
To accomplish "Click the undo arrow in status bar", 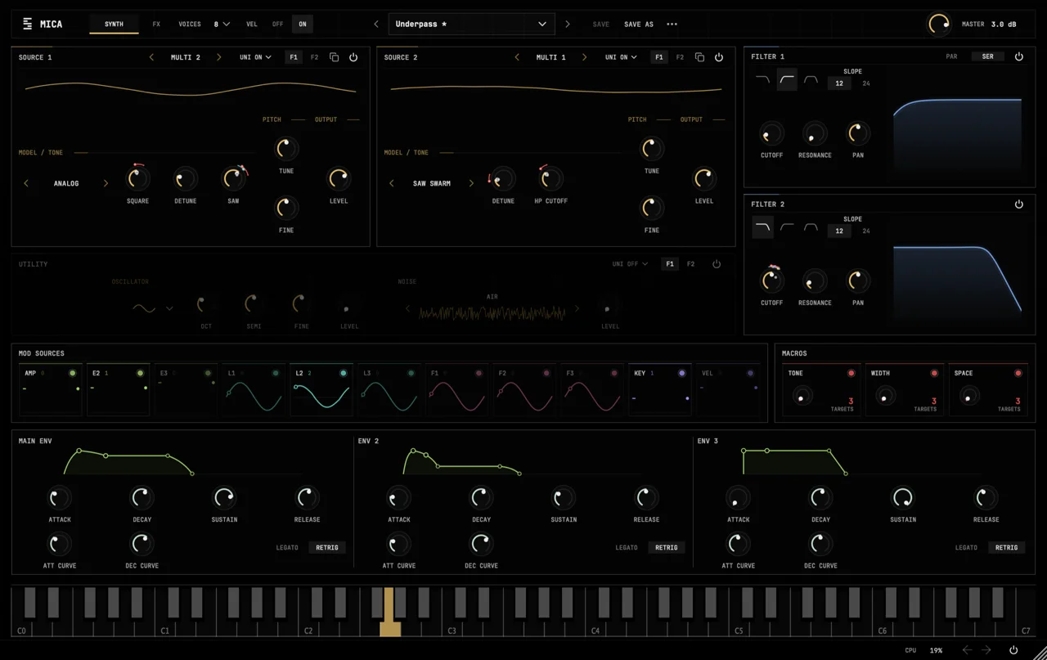I will [x=968, y=650].
